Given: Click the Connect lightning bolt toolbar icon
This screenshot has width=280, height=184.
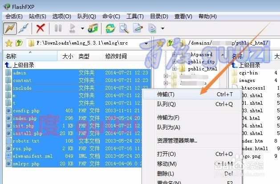Looking at the screenshot, I should click(10, 28).
